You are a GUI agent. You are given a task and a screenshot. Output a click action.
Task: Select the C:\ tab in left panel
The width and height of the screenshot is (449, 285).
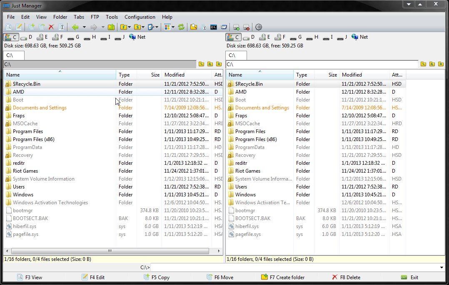[x=14, y=55]
